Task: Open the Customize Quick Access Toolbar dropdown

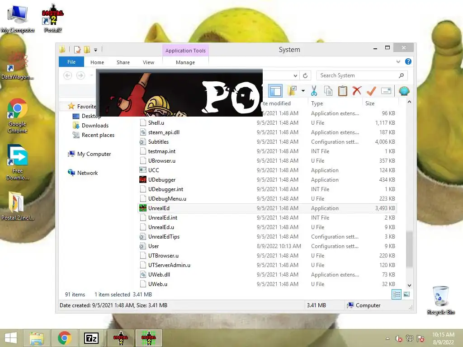Action: pos(96,50)
